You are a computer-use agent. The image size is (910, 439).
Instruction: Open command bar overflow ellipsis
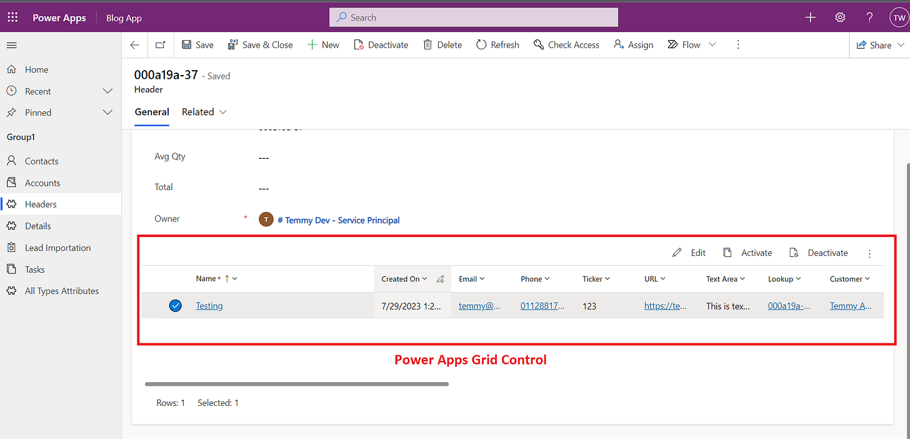coord(738,45)
